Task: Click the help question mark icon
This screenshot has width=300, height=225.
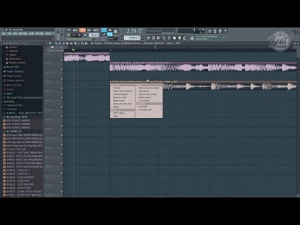Action: (x=225, y=31)
